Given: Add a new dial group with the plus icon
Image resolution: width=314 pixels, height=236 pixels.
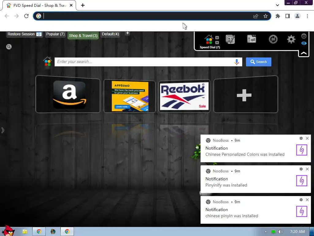Looking at the screenshot, I should (x=128, y=33).
